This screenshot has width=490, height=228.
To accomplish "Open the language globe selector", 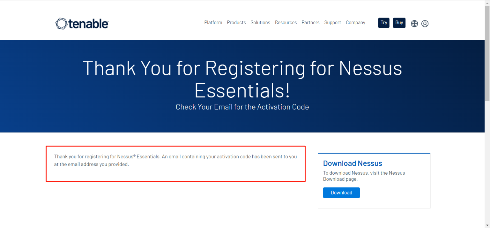I will click(x=414, y=24).
